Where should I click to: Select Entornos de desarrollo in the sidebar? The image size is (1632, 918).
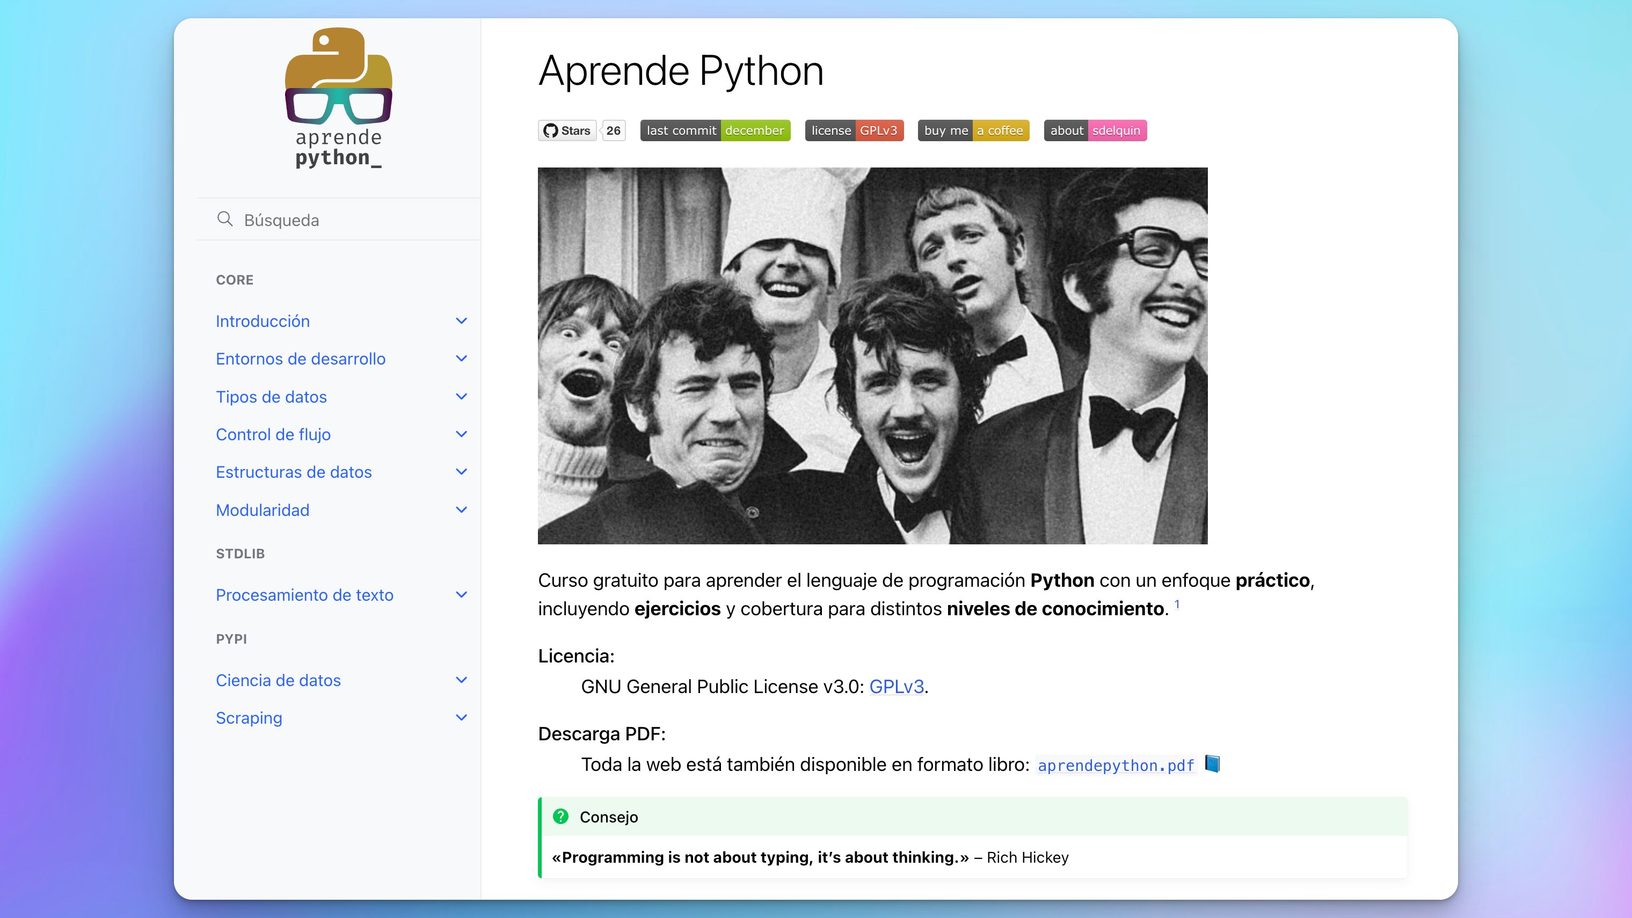click(301, 359)
